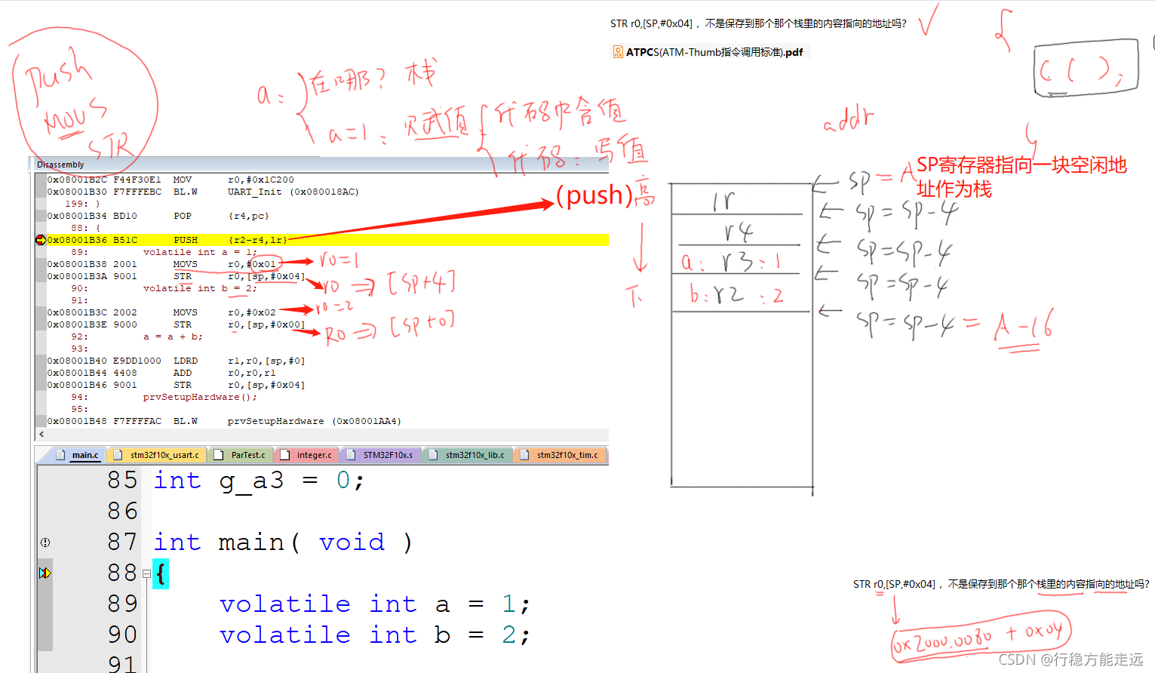Viewport: 1155px width, 673px height.
Task: Click editor line 85 'int g_a3 = 0;'
Action: [x=260, y=481]
